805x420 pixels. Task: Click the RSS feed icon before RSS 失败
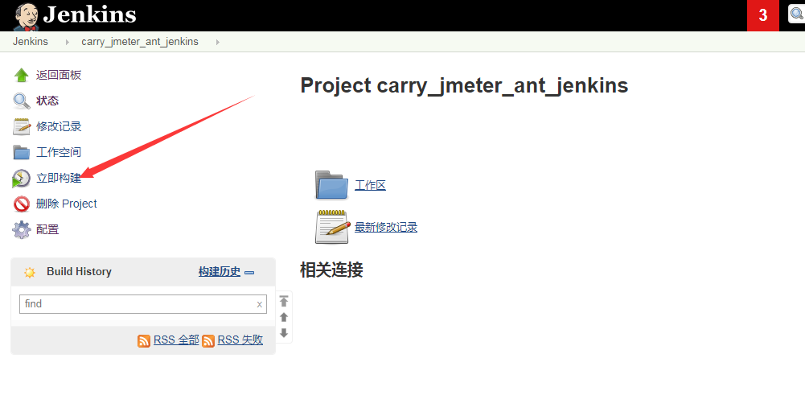point(208,341)
